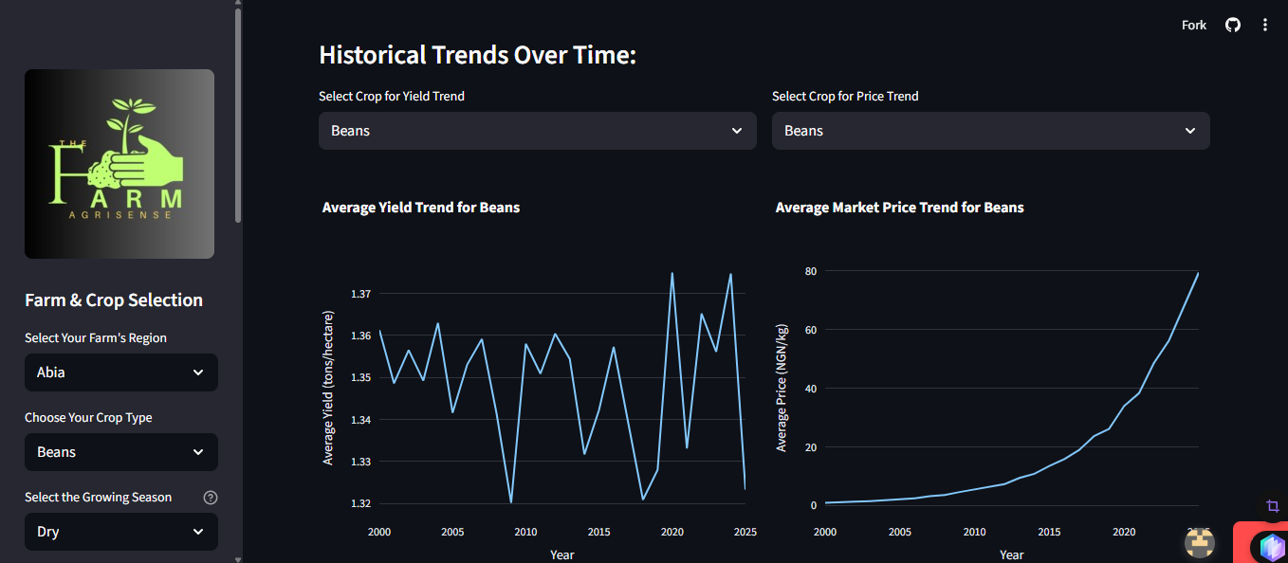
Task: Click the Average Yield Trend for Beans title
Action: click(x=421, y=208)
